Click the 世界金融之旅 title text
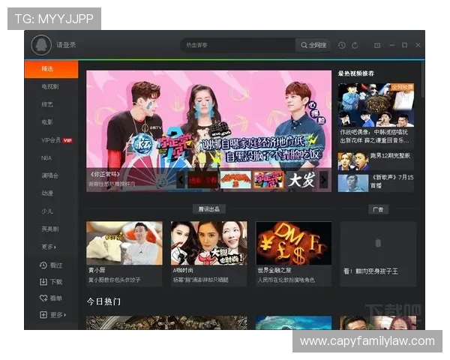Screen dimensions: 450x360 pyautogui.click(x=274, y=270)
